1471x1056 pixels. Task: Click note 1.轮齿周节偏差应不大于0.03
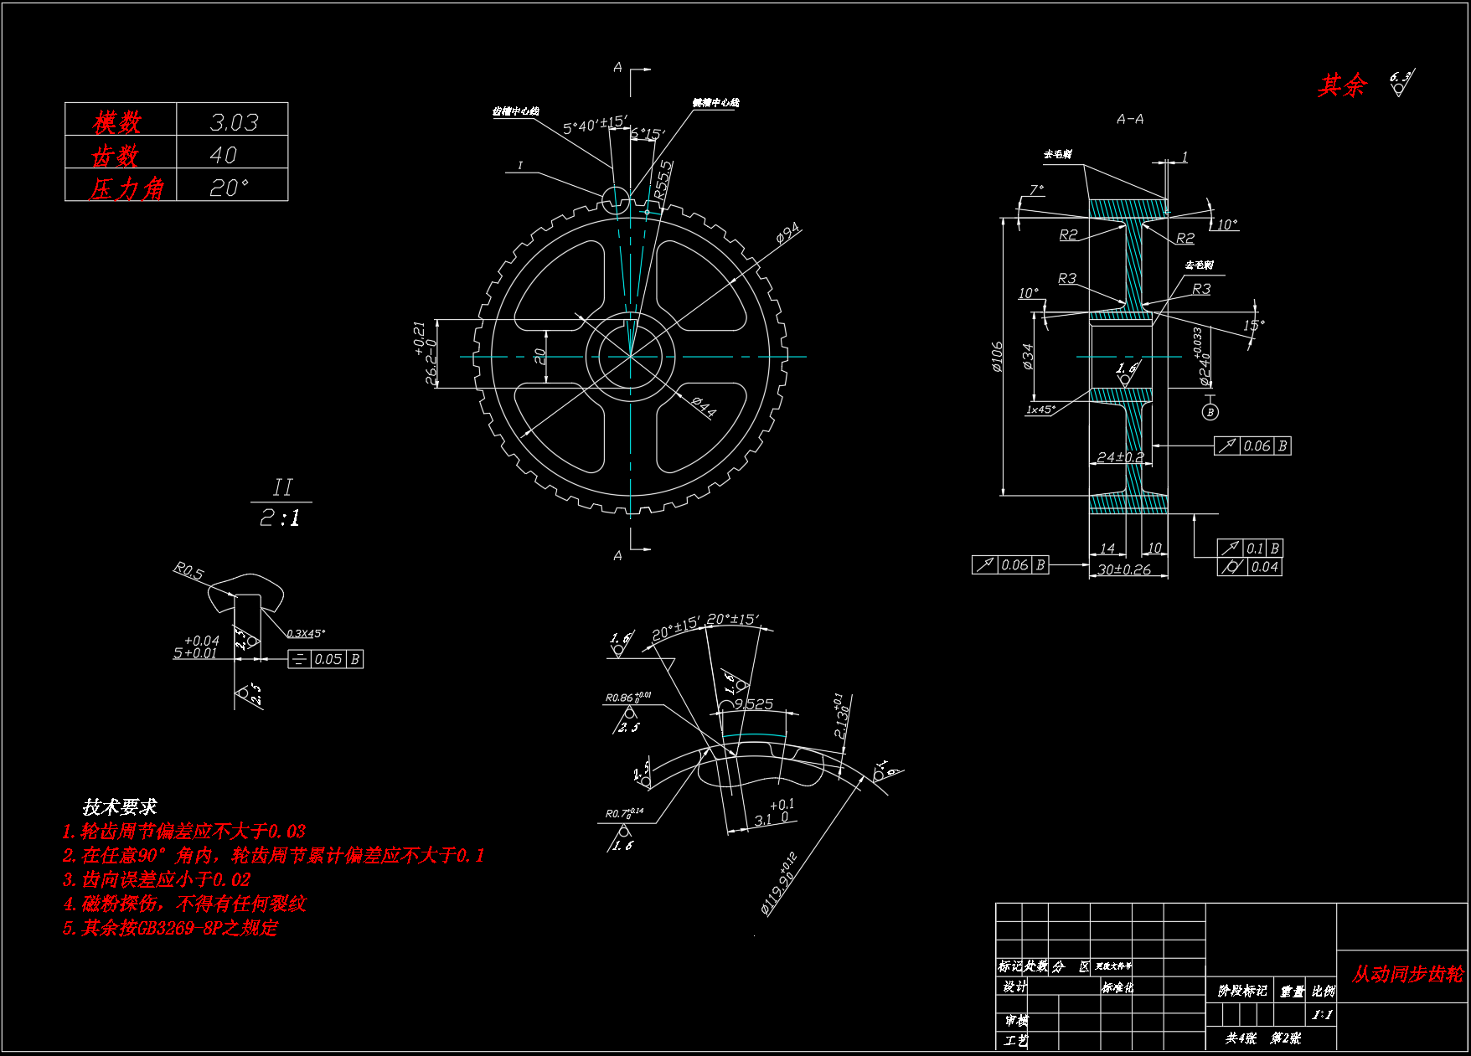(184, 832)
